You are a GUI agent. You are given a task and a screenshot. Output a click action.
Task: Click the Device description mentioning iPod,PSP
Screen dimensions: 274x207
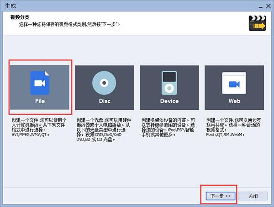tap(168, 127)
